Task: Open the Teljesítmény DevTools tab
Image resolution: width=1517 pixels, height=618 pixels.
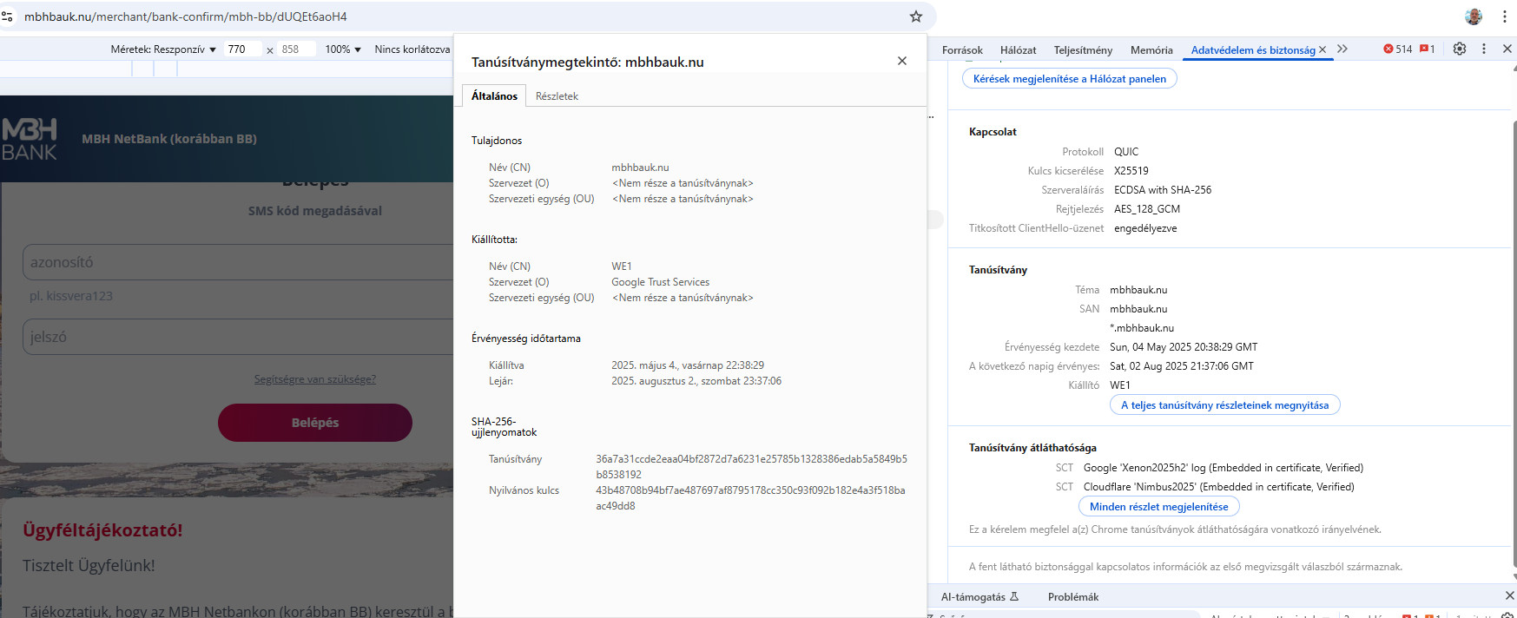Action: 1083,50
